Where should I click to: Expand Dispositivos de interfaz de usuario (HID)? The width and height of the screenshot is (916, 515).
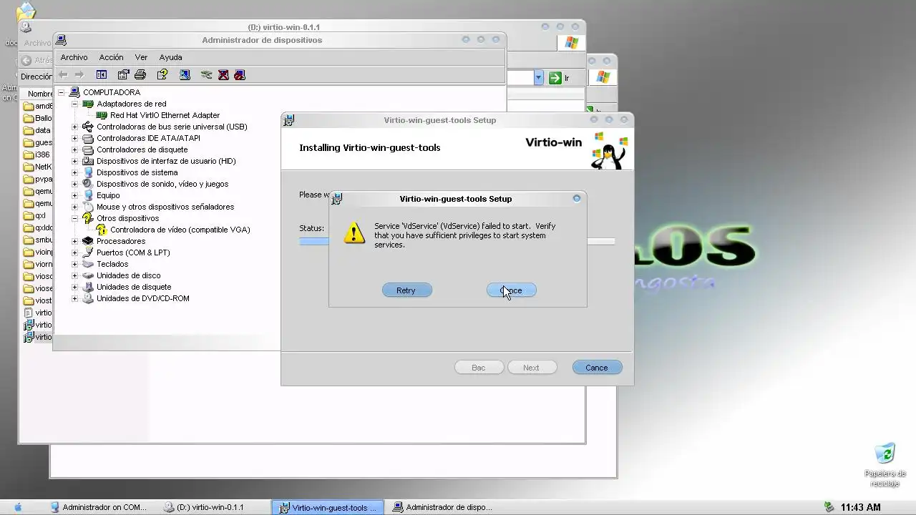[74, 161]
